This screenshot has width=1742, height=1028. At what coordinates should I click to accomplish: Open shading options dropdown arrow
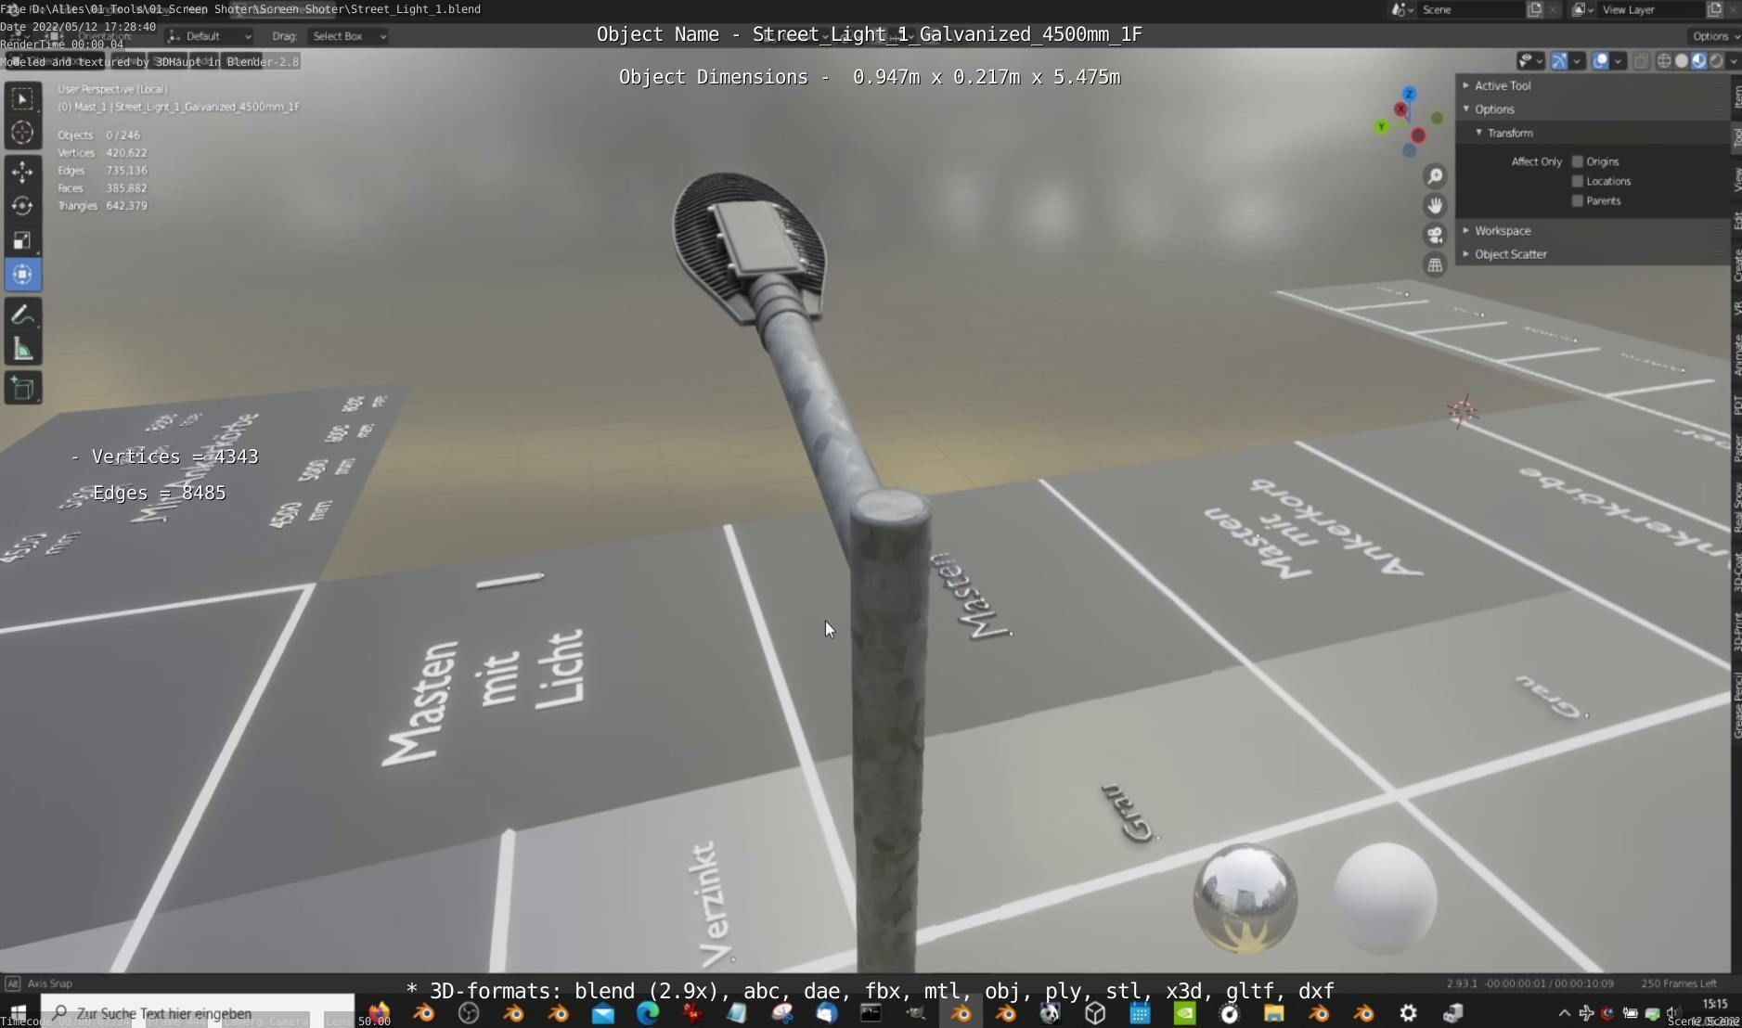click(1734, 61)
